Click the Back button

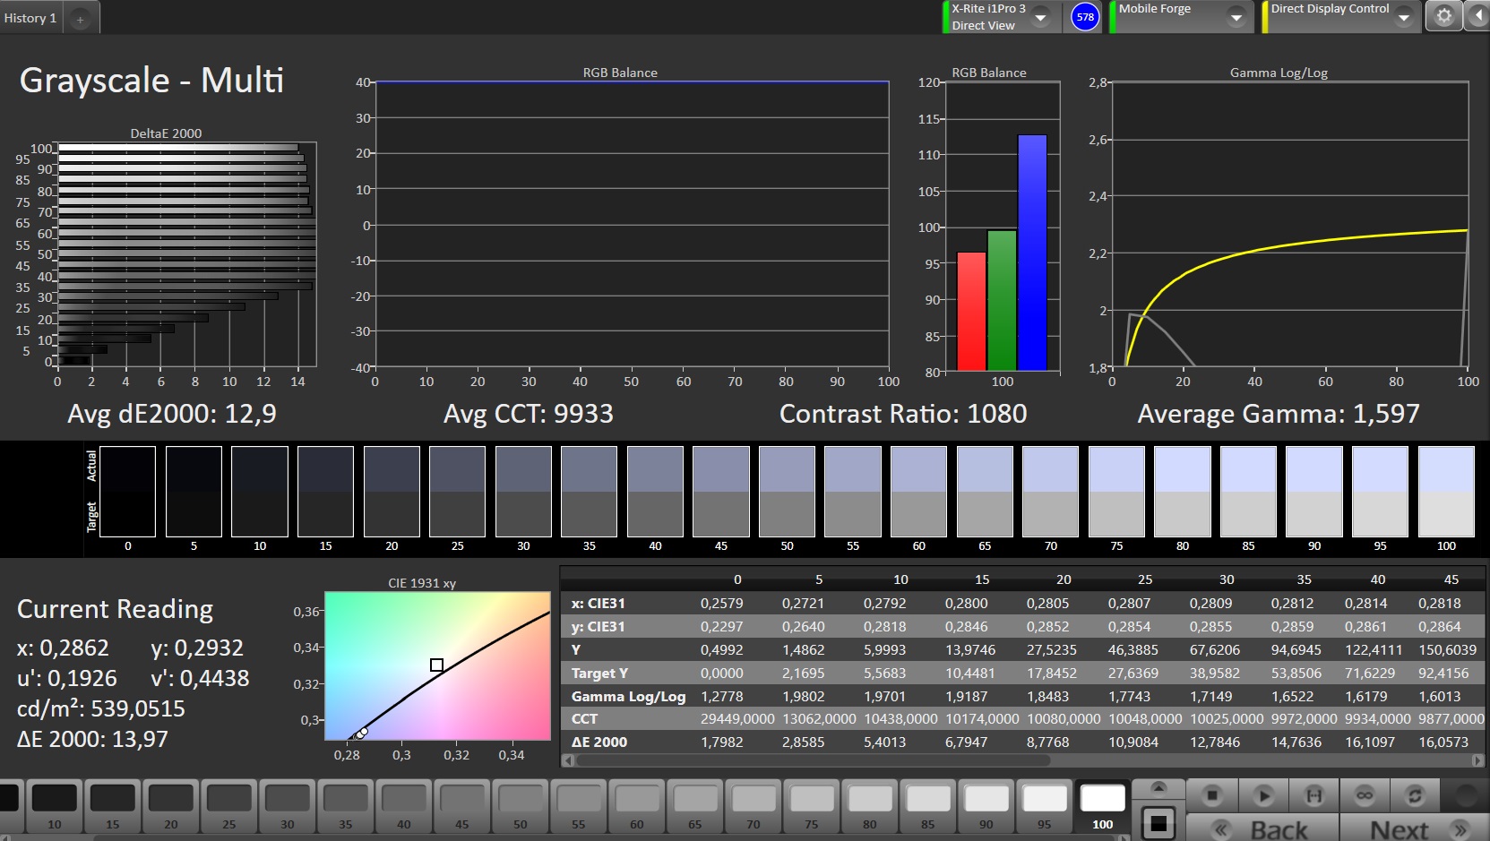1262,829
